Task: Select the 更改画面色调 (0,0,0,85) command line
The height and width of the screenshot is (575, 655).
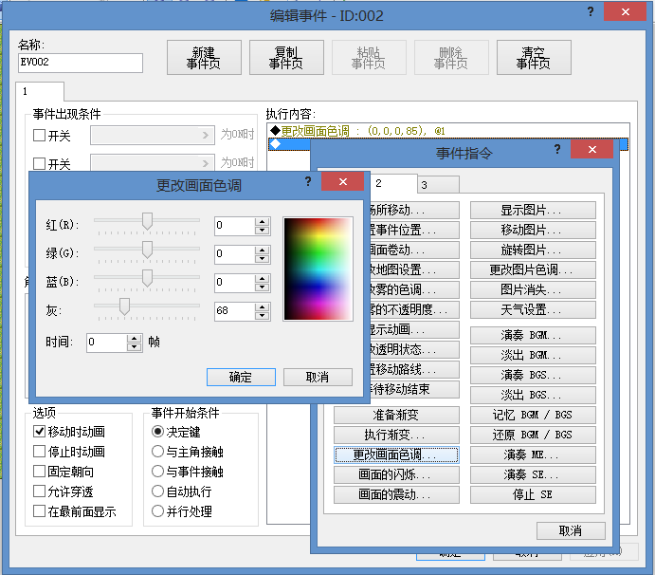Action: [447, 131]
